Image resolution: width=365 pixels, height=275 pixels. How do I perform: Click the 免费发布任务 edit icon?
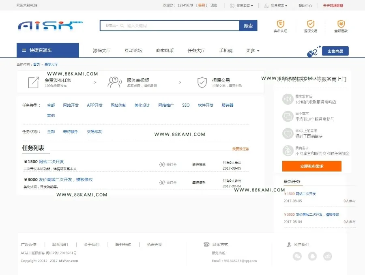(34, 82)
